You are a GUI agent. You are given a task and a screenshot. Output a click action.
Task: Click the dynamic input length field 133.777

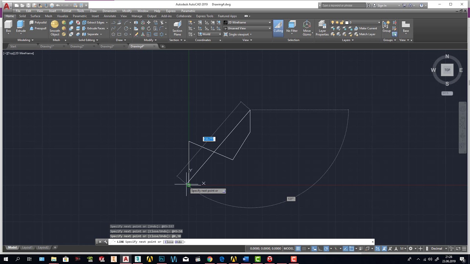coord(209,139)
